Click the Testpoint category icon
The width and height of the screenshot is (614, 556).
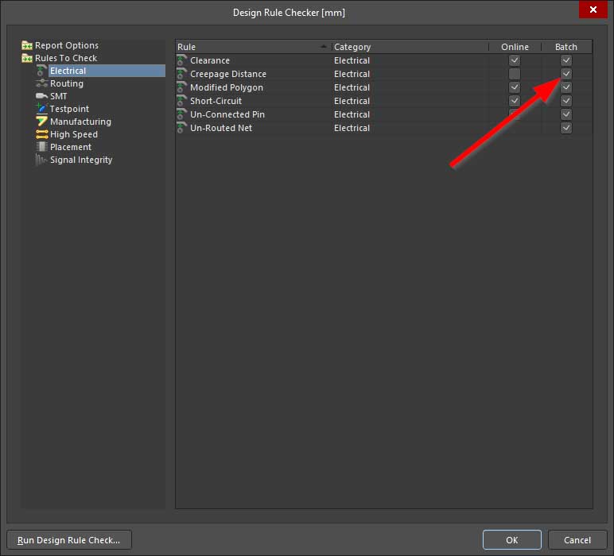click(x=42, y=109)
